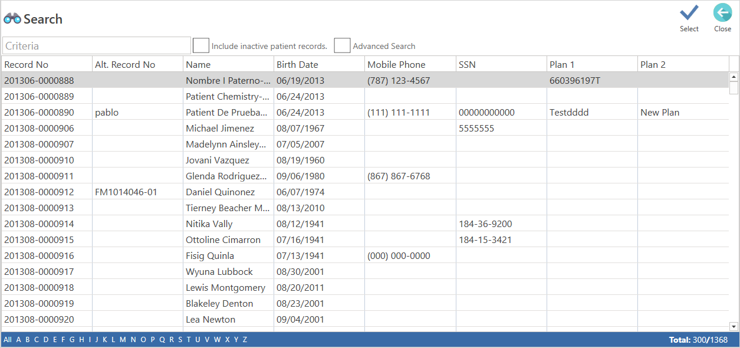Filter patients by letter M
Screen dimensions: 740x348
pos(123,340)
